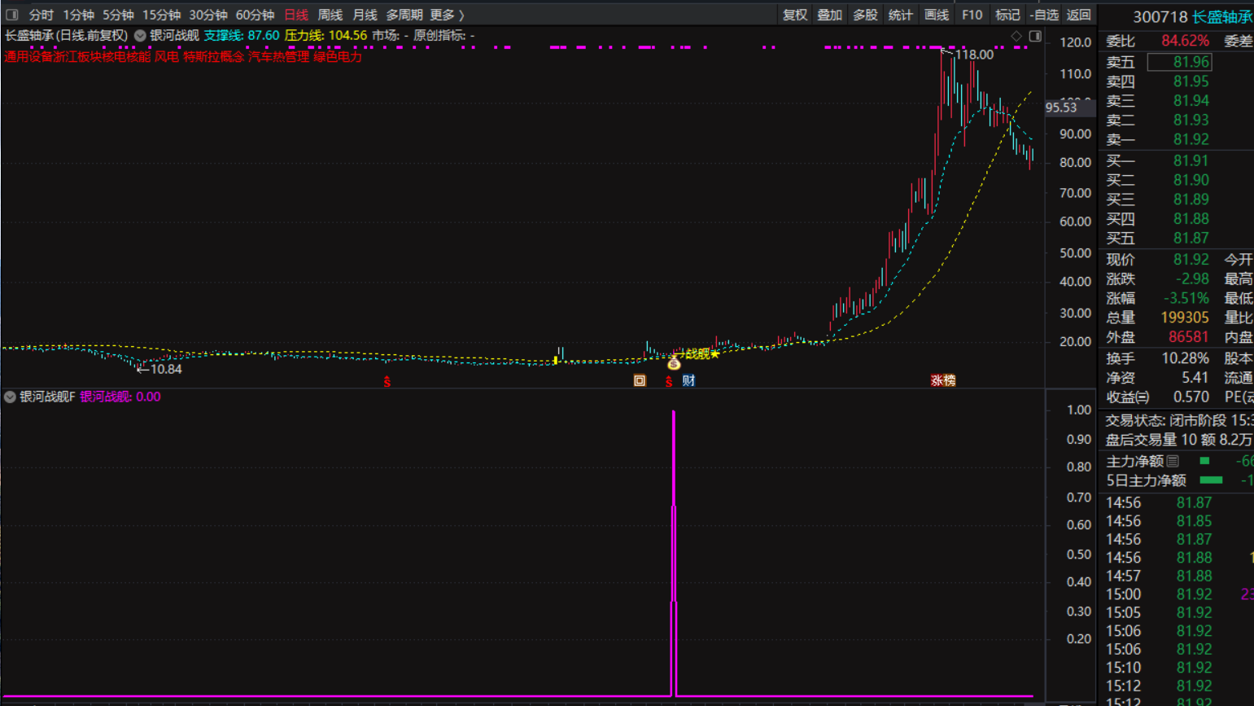This screenshot has height=706, width=1254.
Task: Expand the 银河战舰 main chart indicator dropdown
Action: click(140, 36)
